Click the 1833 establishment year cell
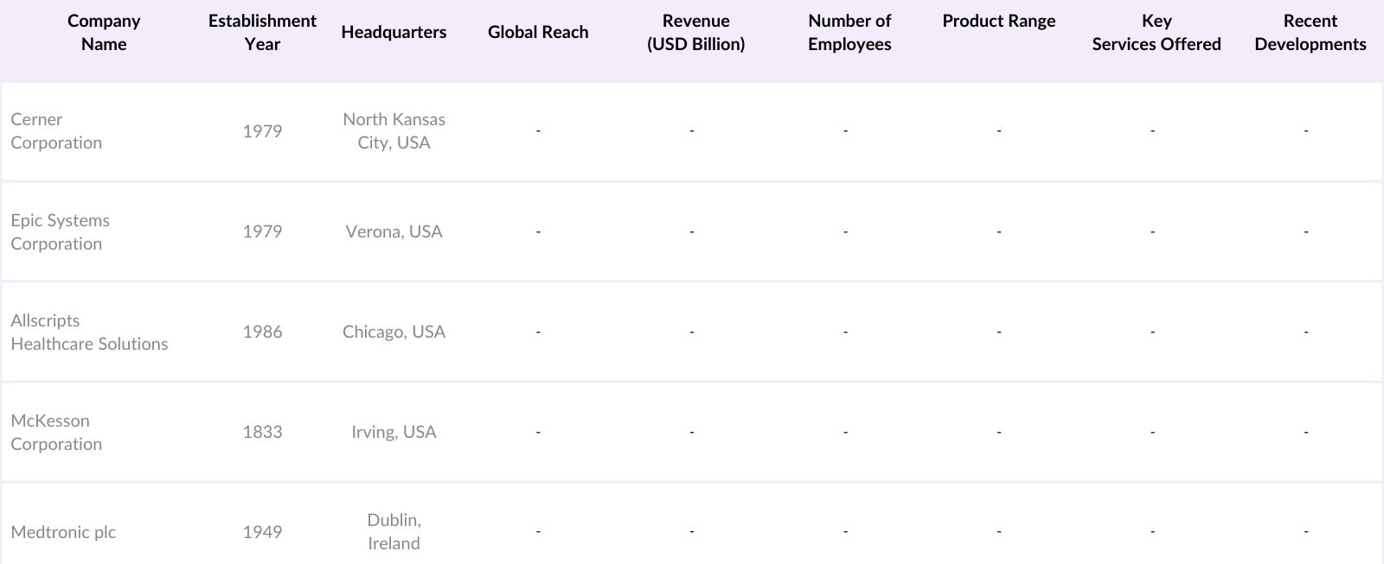Image resolution: width=1384 pixels, height=564 pixels. pos(262,432)
